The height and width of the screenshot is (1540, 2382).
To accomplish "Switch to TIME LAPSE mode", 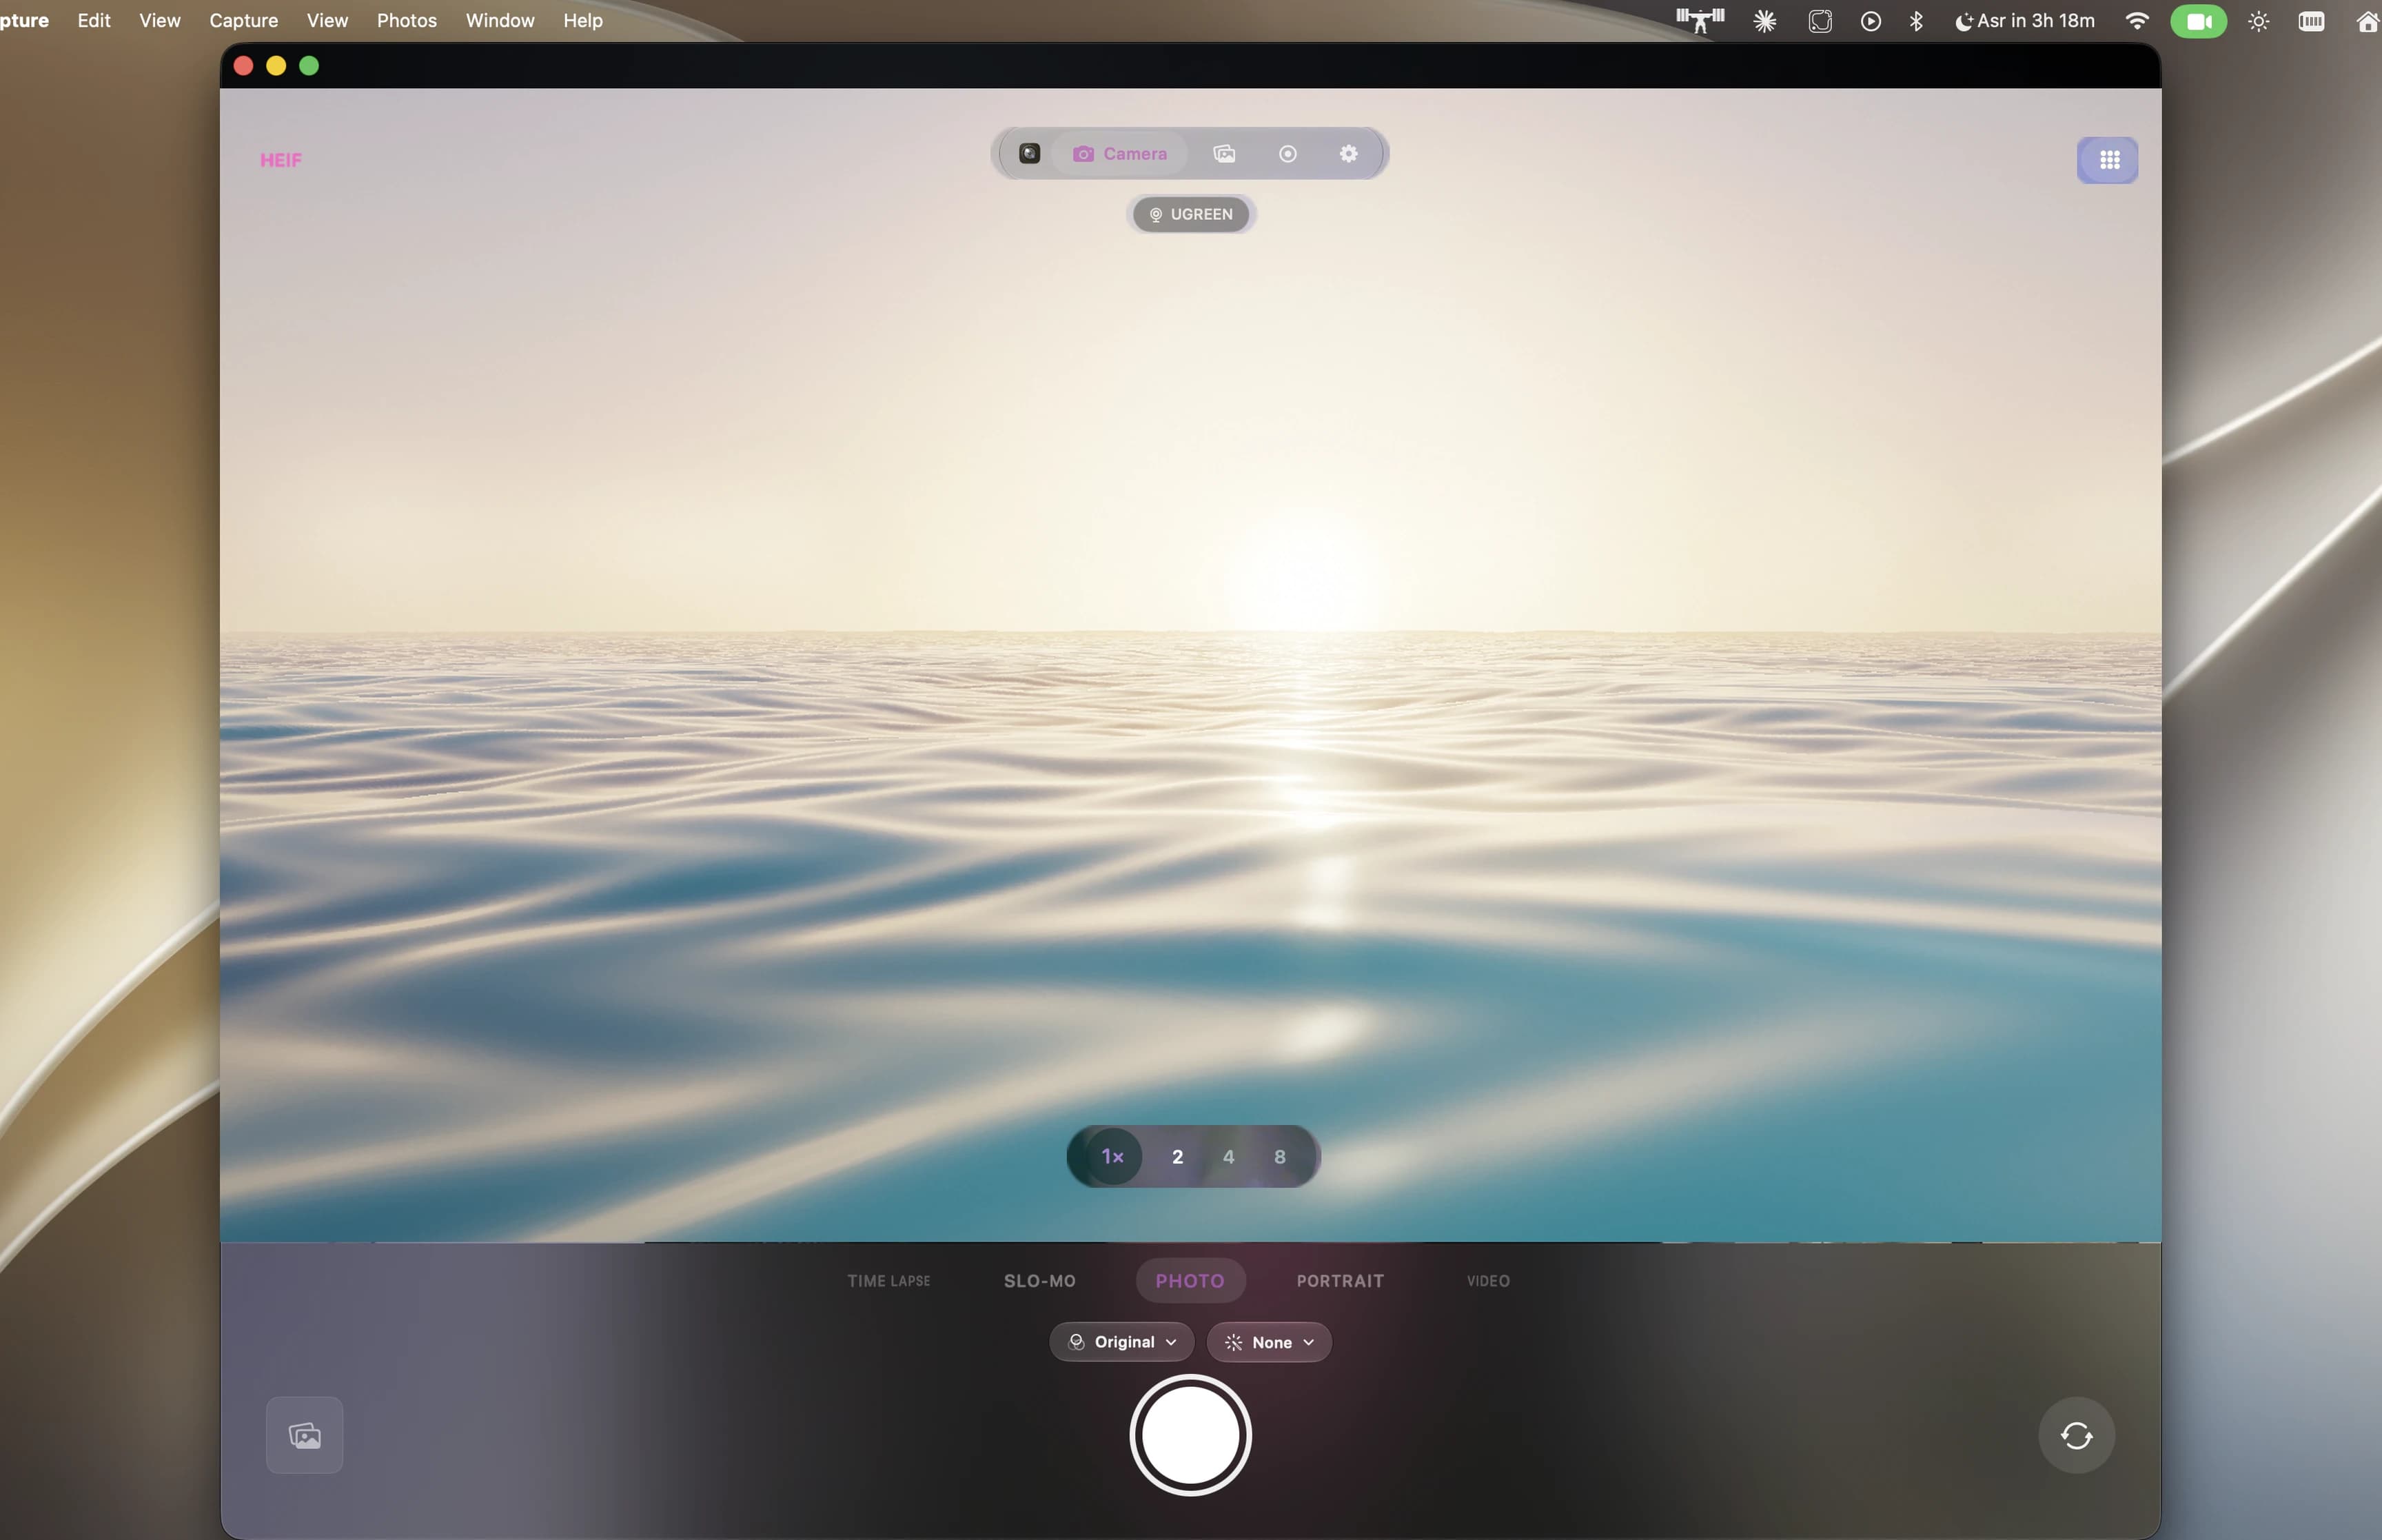I will tap(888, 1281).
